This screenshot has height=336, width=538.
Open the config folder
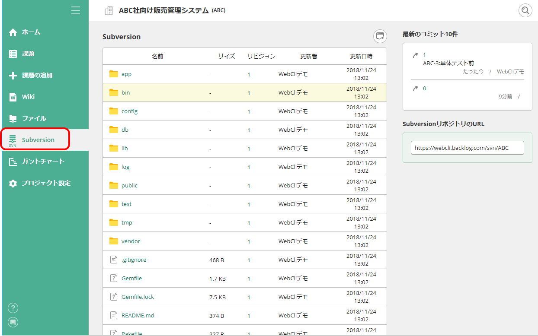click(x=130, y=111)
